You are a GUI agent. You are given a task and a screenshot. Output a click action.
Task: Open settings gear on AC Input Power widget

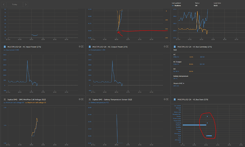pyautogui.click(x=79, y=46)
